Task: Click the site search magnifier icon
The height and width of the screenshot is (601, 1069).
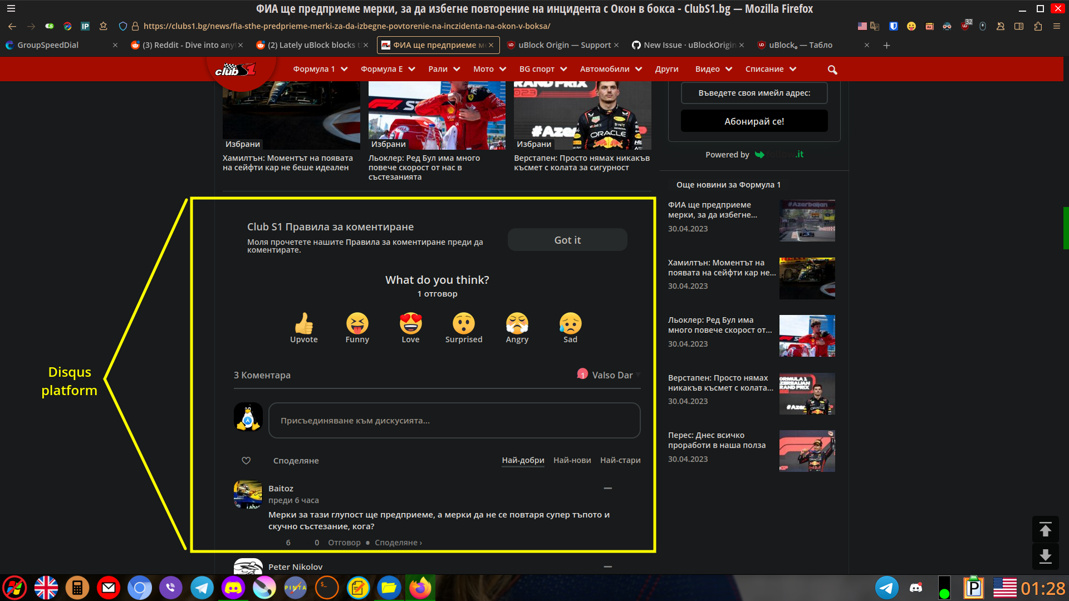Action: click(832, 70)
